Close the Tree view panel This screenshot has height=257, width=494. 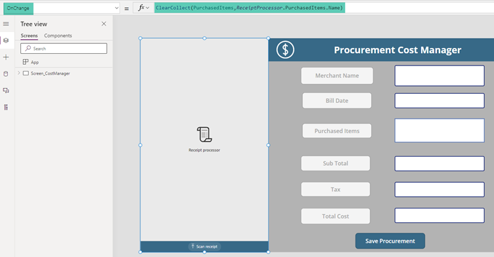coord(104,24)
